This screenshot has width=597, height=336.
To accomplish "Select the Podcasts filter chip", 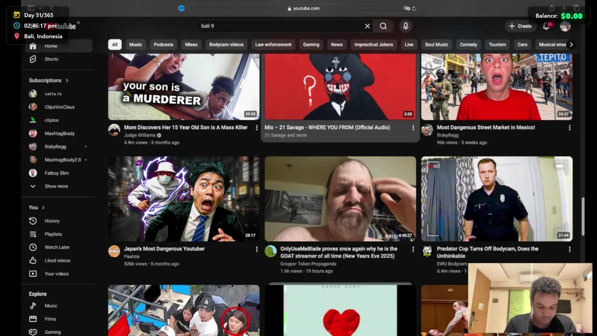I will click(x=163, y=45).
